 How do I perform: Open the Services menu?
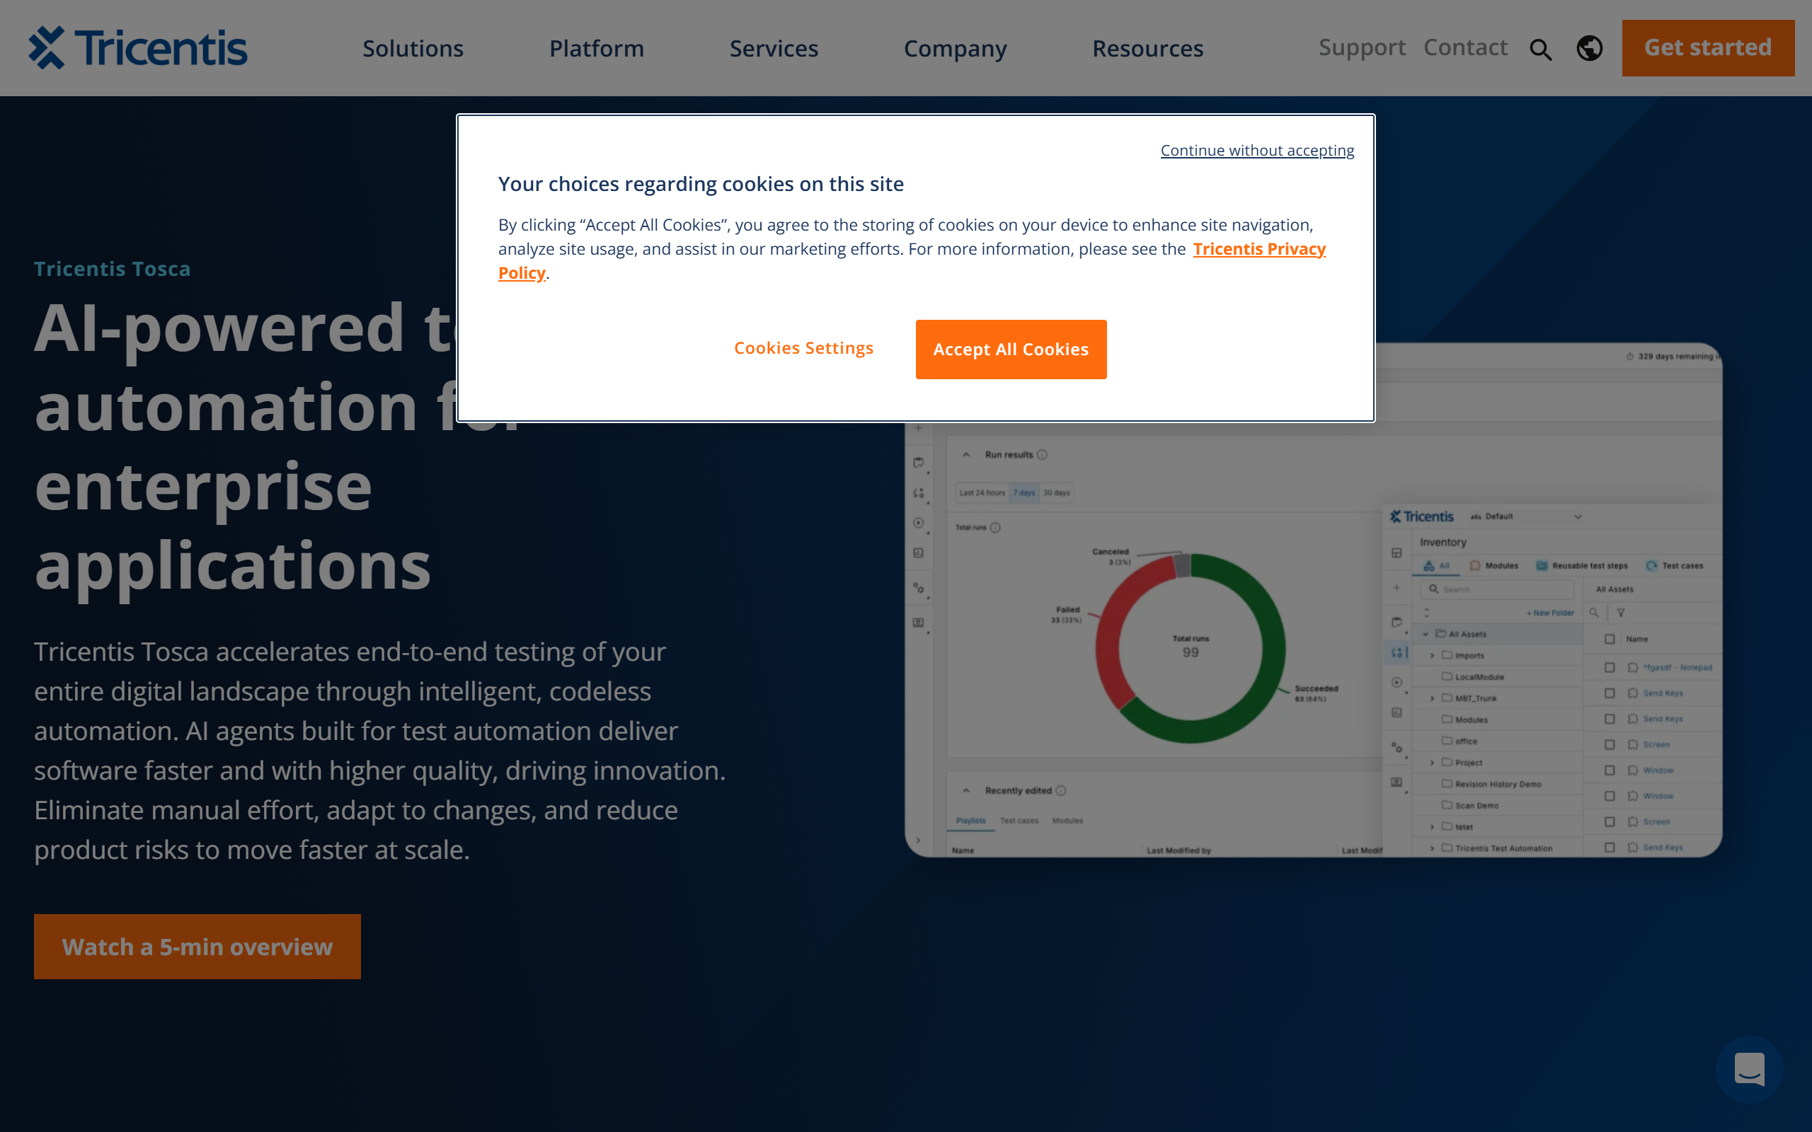click(x=774, y=49)
